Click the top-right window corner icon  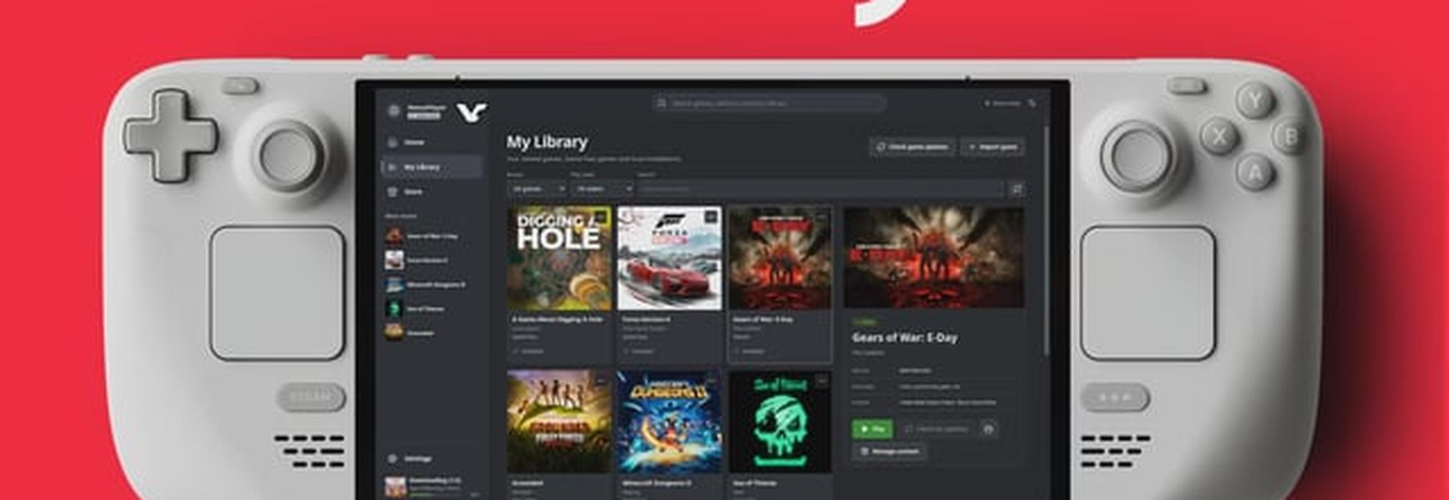coord(1032,103)
